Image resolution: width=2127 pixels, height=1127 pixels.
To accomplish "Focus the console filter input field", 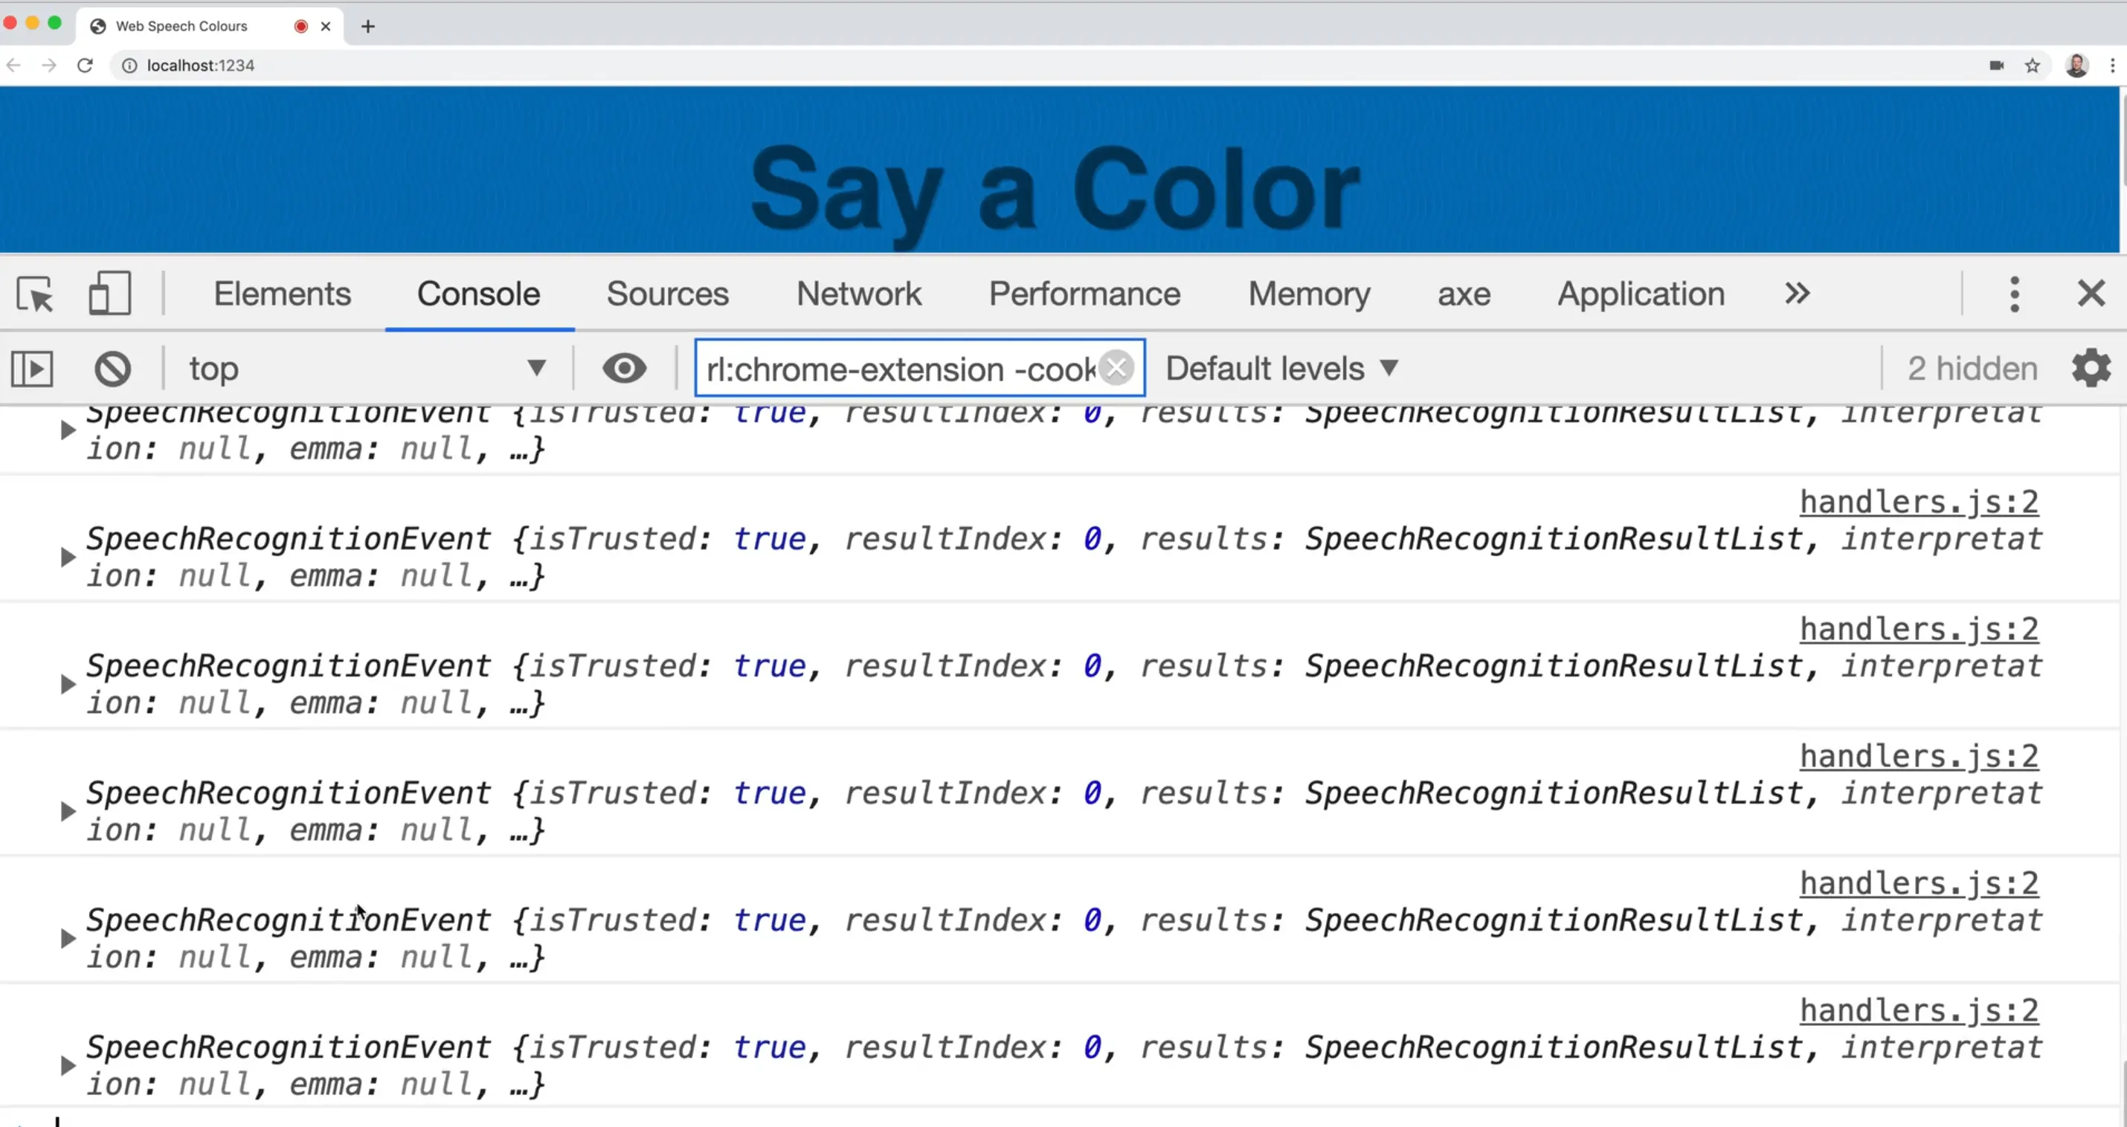I will coord(900,368).
